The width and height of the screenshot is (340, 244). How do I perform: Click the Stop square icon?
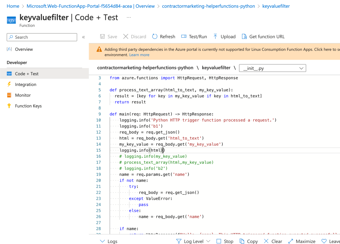coord(219,241)
